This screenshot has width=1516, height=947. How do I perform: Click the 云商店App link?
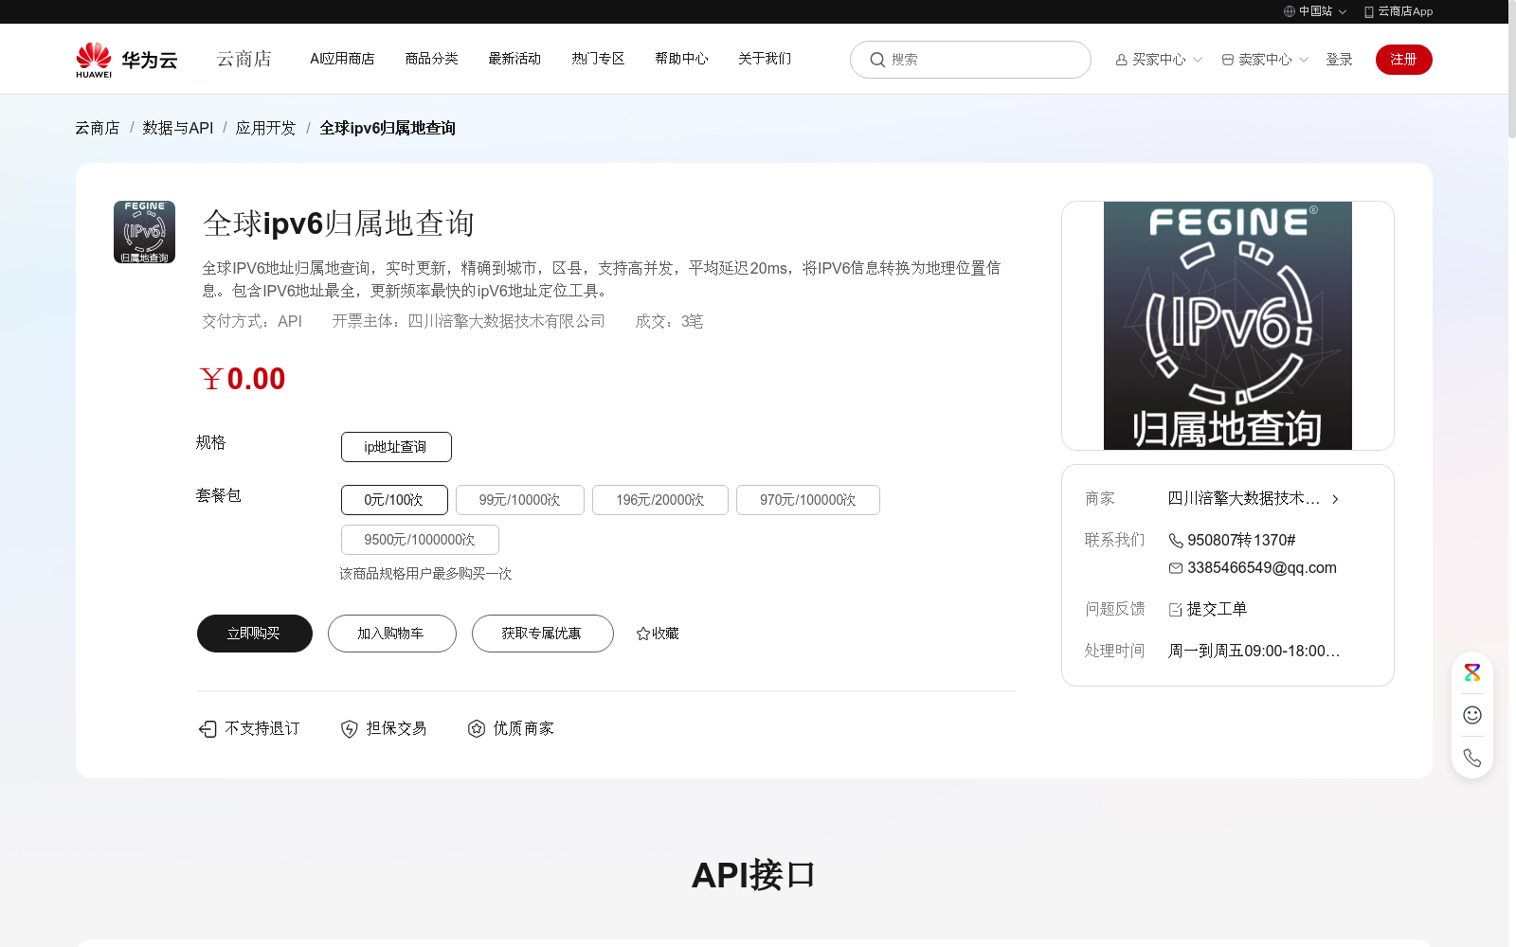click(x=1405, y=11)
